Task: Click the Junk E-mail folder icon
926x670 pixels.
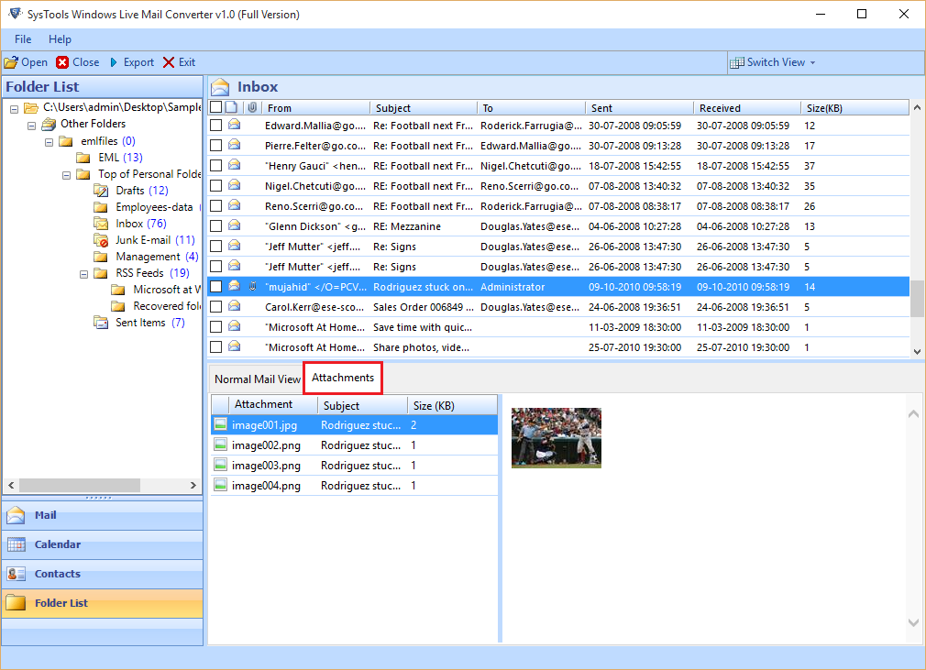Action: (x=101, y=240)
